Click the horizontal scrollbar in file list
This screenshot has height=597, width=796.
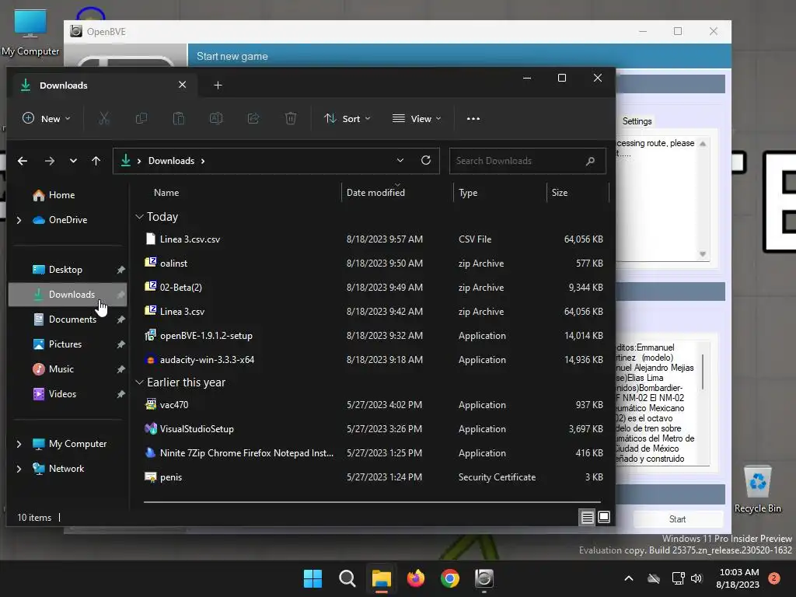372,501
